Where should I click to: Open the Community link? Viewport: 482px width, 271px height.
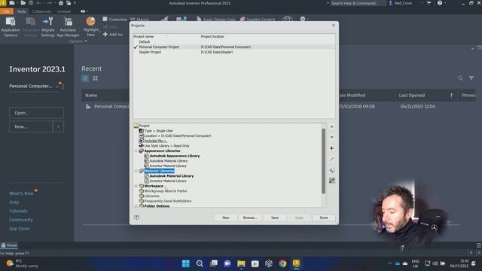(x=21, y=220)
